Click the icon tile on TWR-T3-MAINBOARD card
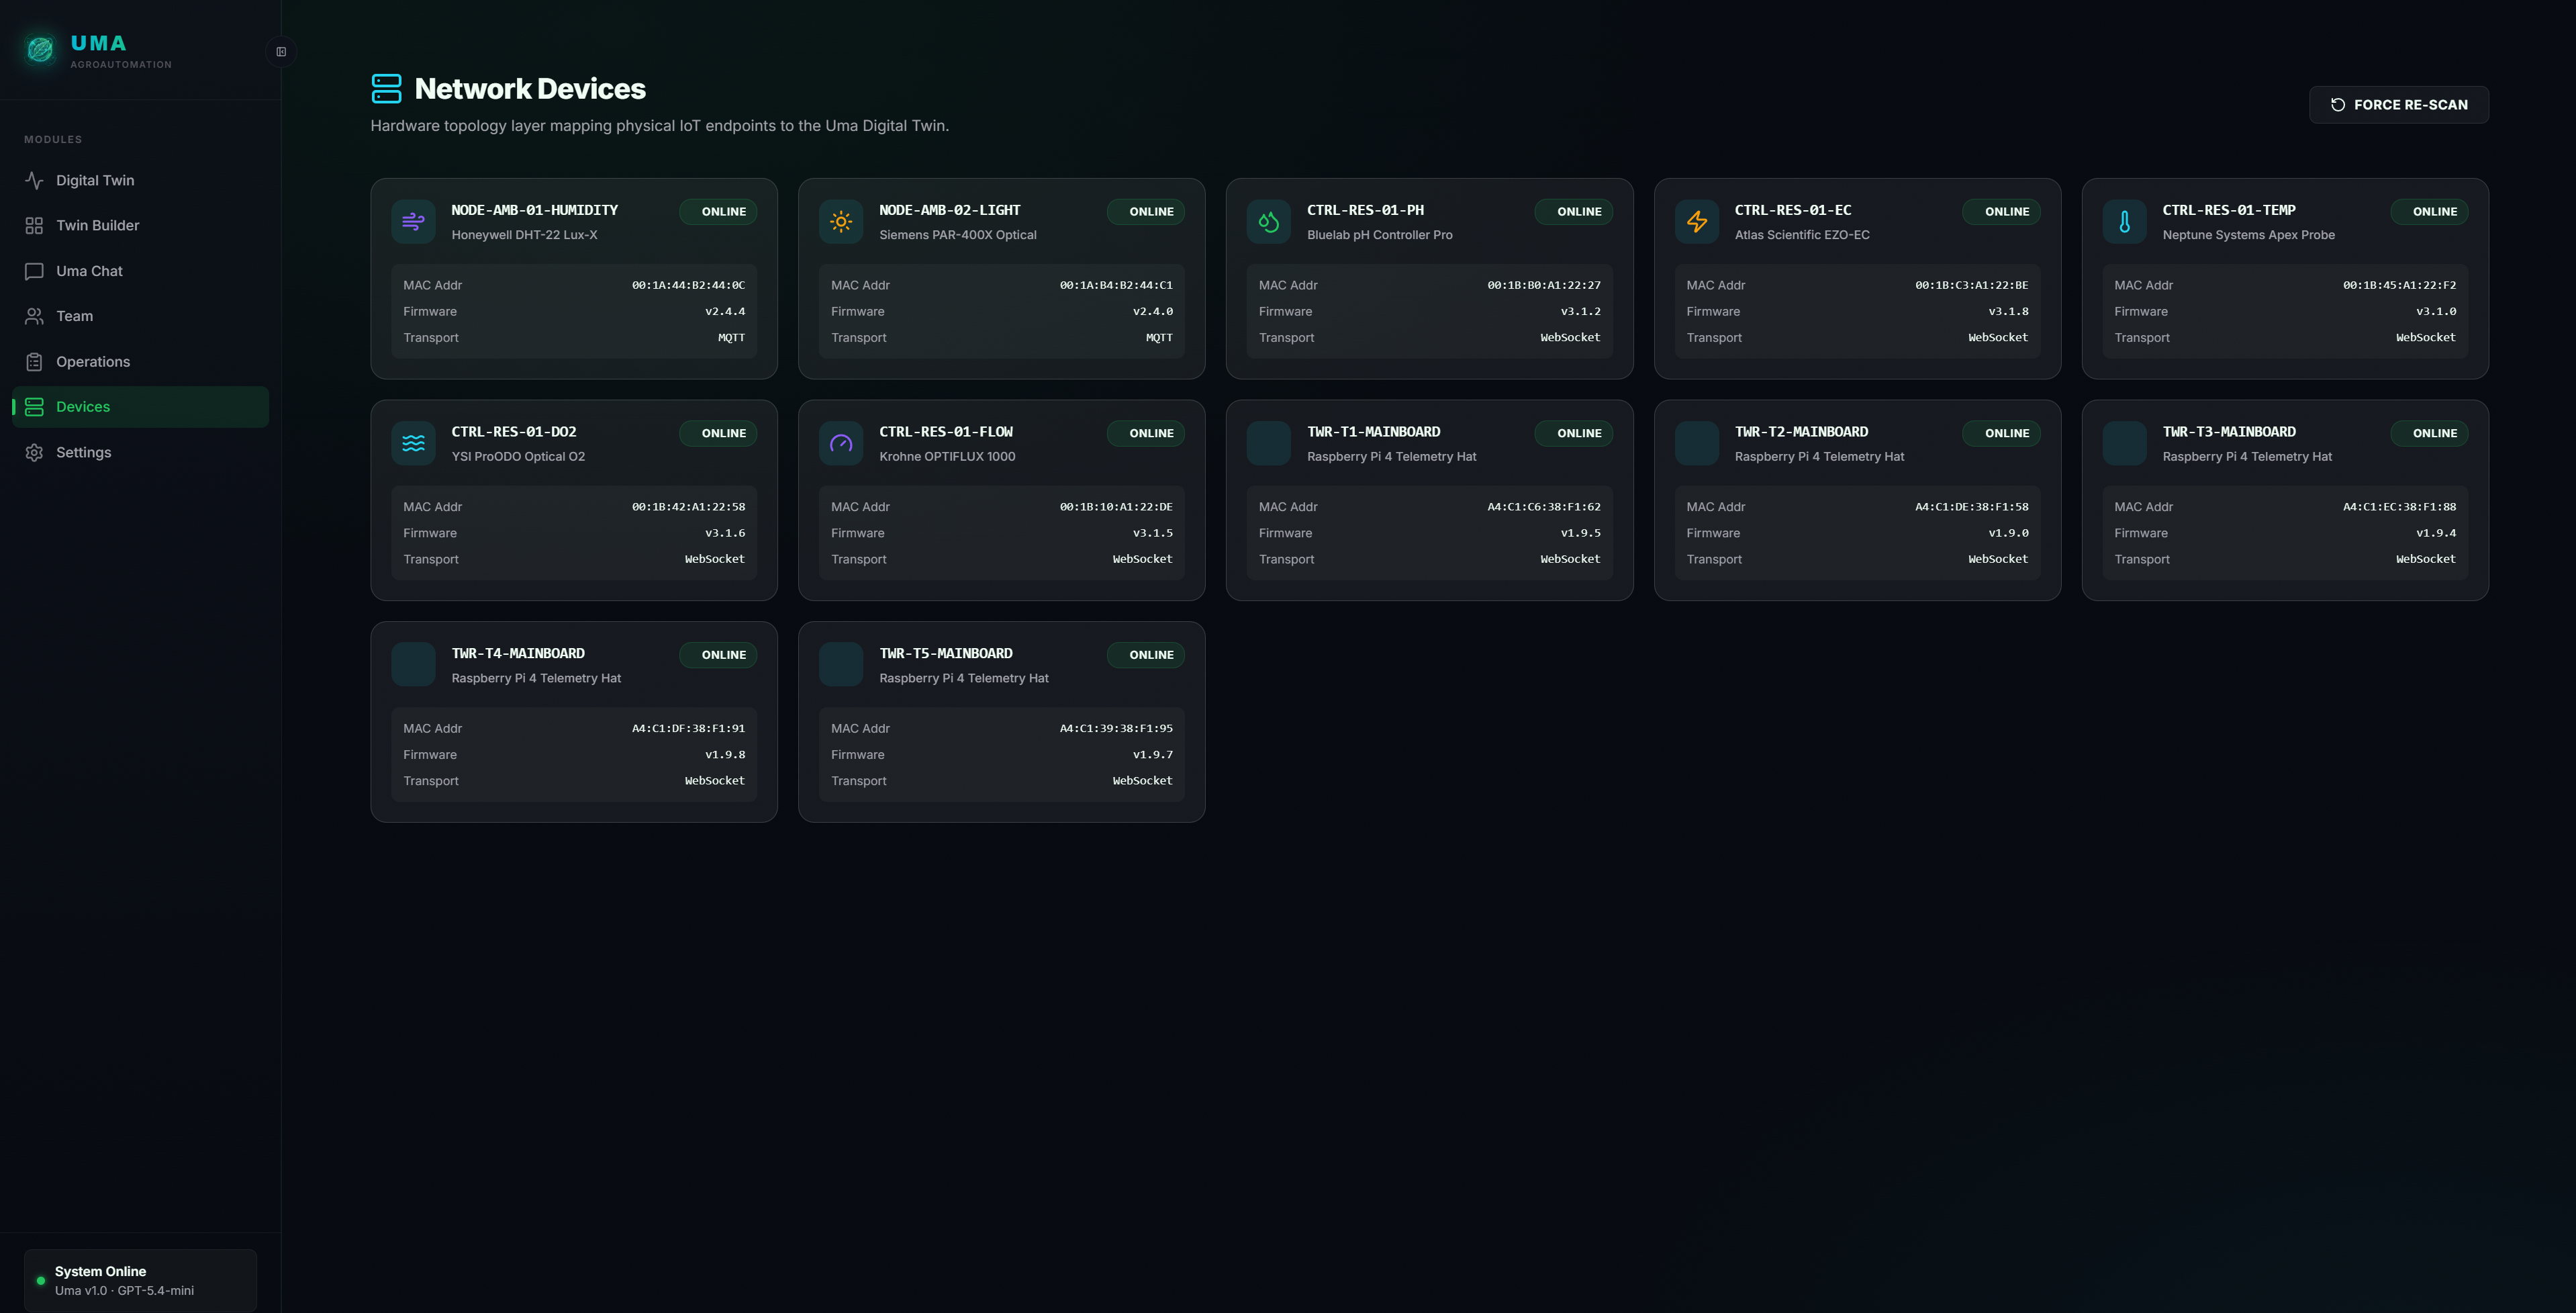Image resolution: width=2576 pixels, height=1313 pixels. pos(2125,443)
